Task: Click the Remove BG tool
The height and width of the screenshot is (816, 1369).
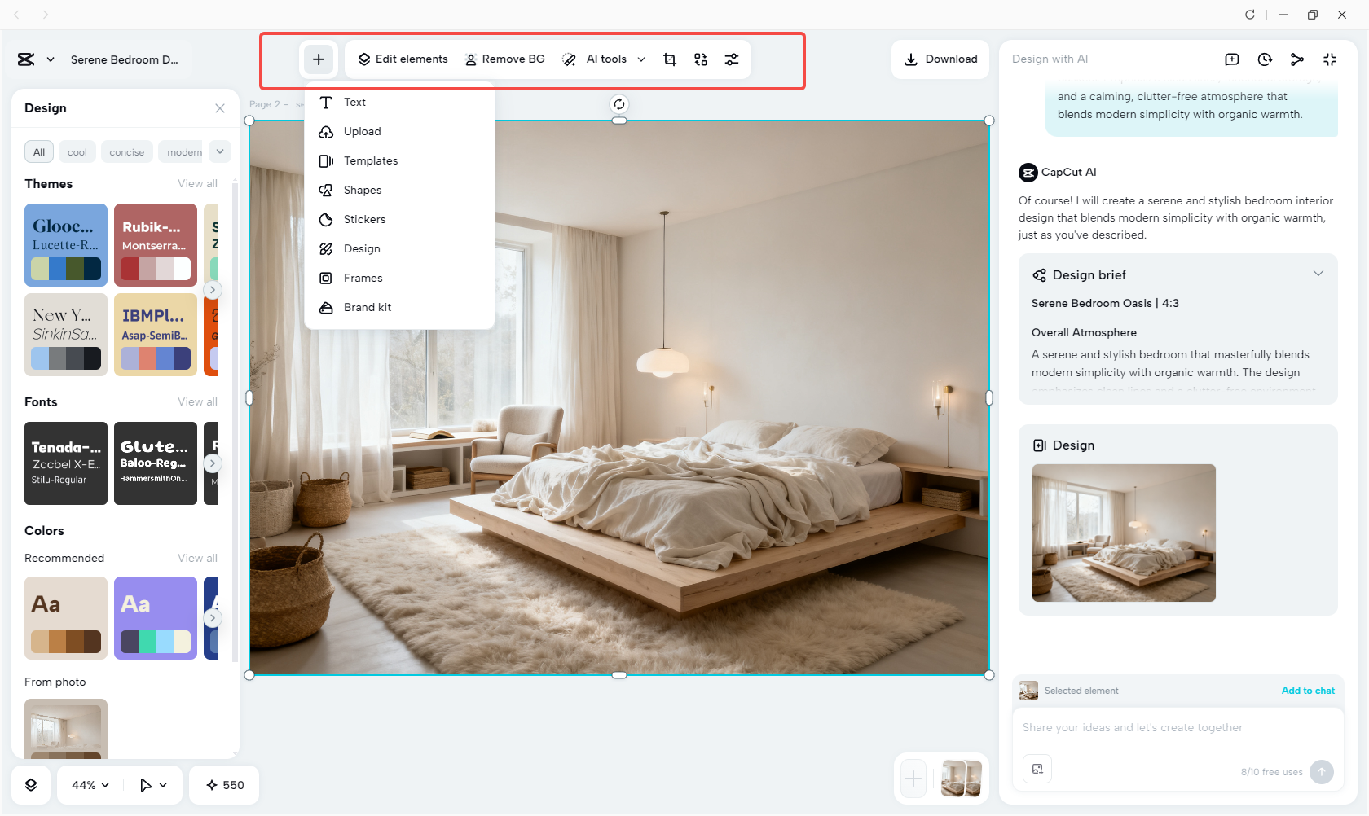Action: pyautogui.click(x=504, y=59)
